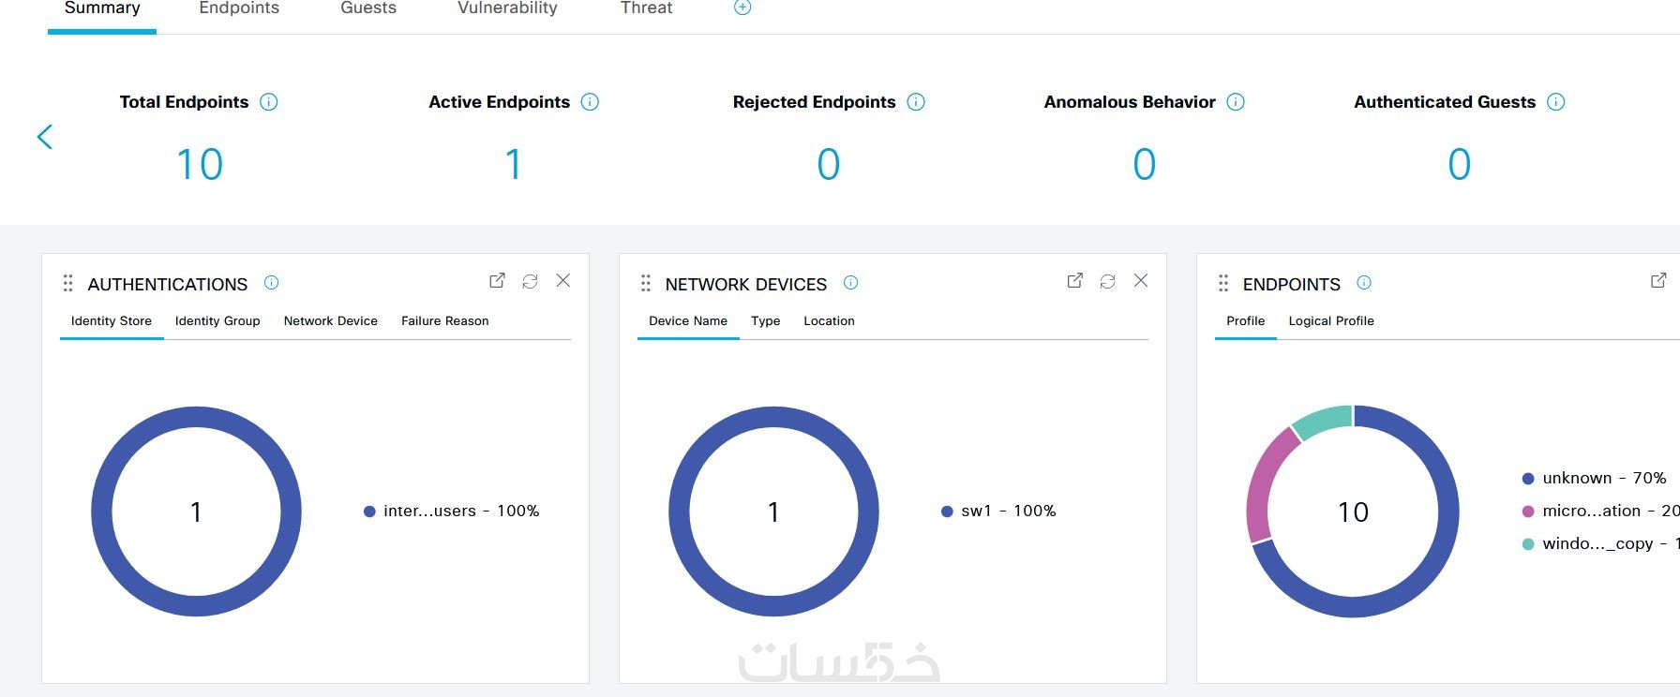Refresh the Network Devices dashlet
The width and height of the screenshot is (1680, 697).
click(1107, 281)
